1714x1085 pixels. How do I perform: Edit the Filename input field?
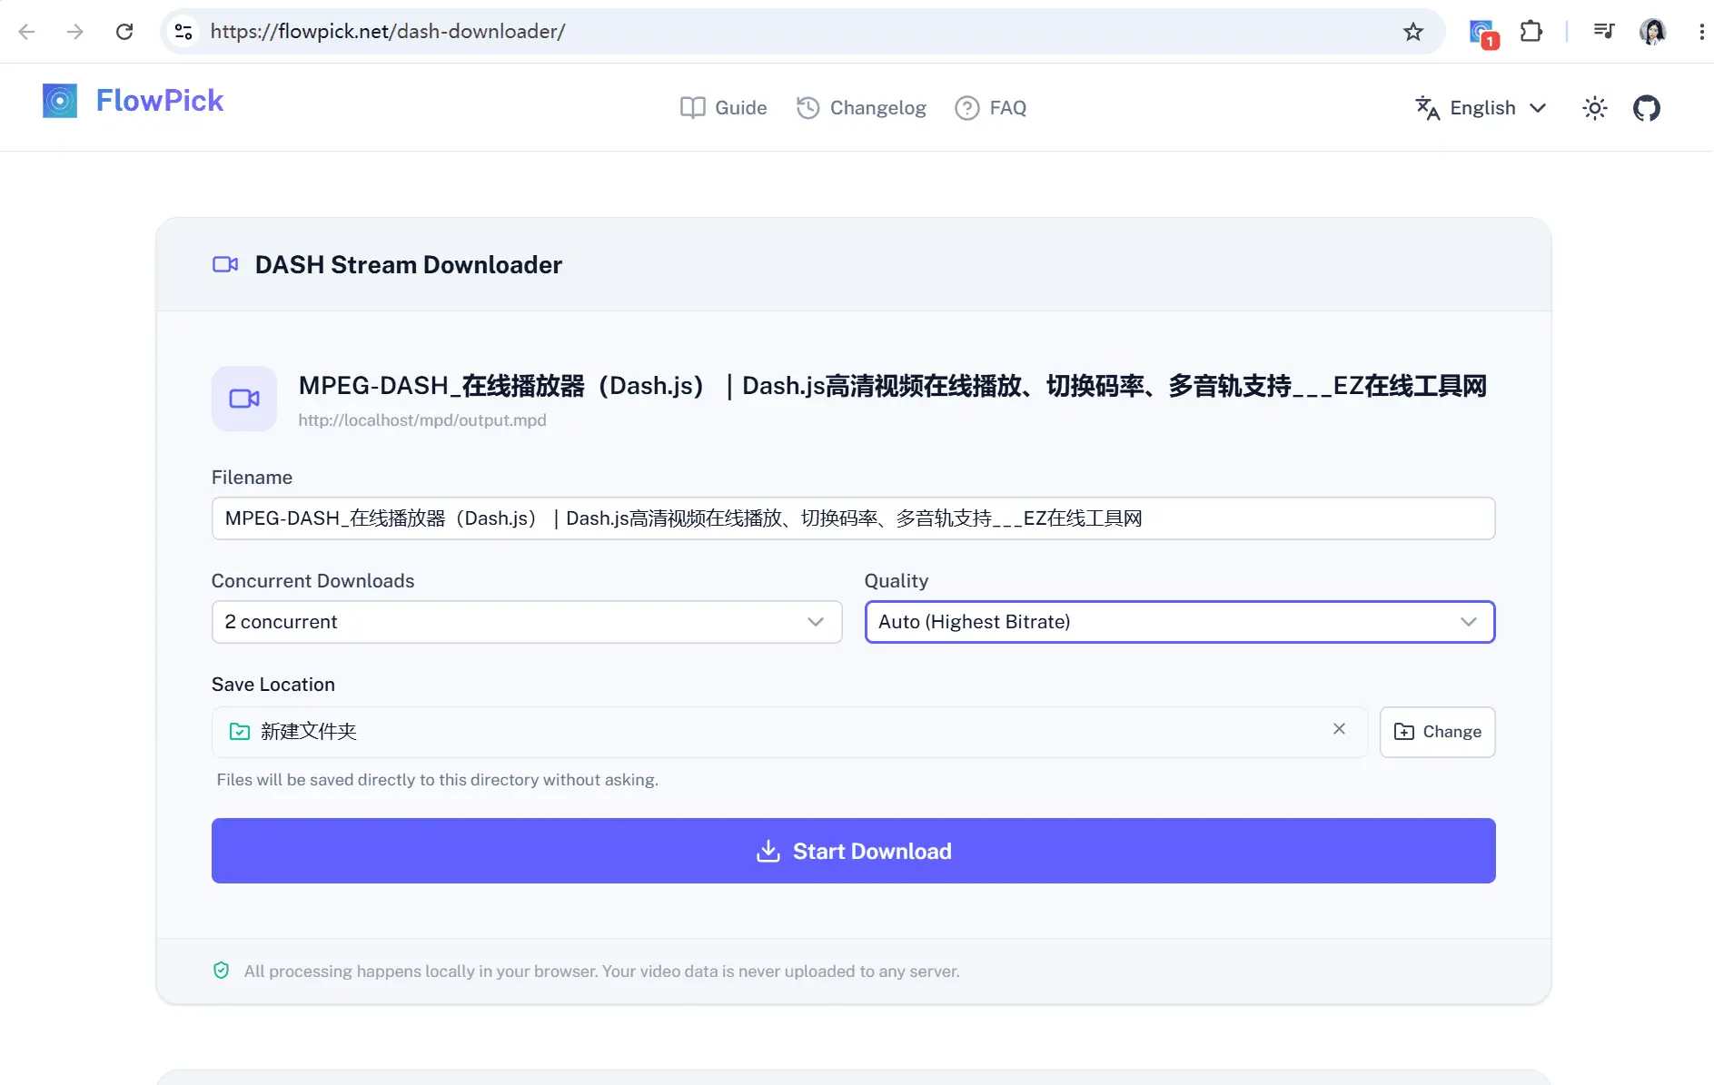853,518
